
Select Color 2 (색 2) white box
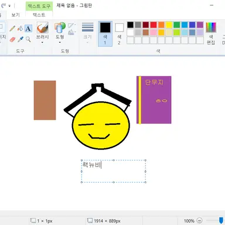(119, 33)
